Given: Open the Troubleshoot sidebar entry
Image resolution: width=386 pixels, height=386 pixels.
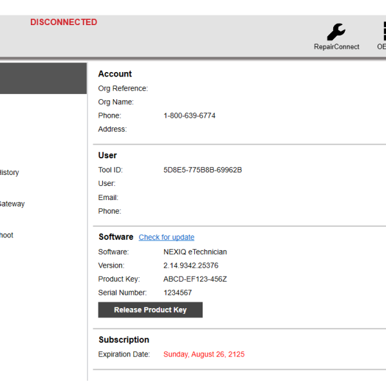Looking at the screenshot, I should coord(7,235).
